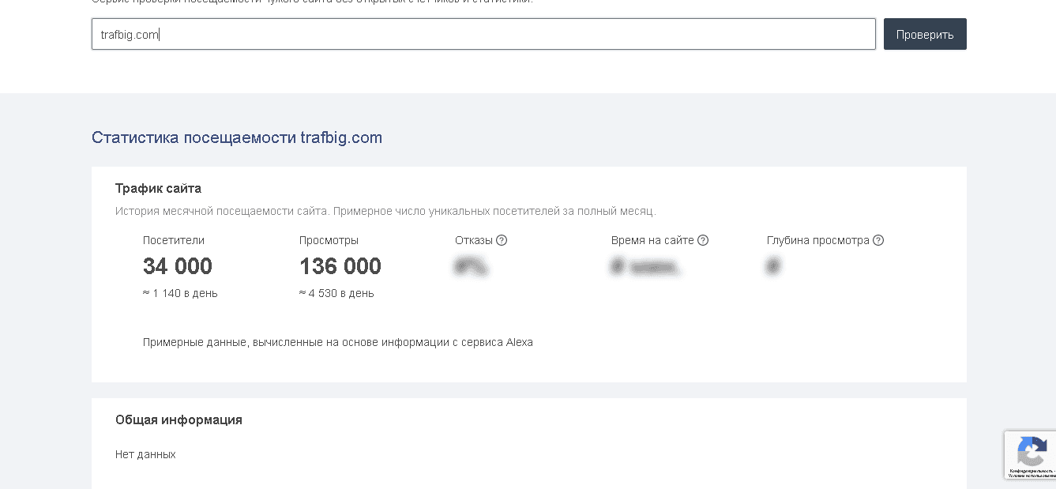Click help icon beside Время на сайте
1056x489 pixels.
pos(703,240)
